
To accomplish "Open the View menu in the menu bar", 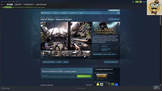I will 6,2.
